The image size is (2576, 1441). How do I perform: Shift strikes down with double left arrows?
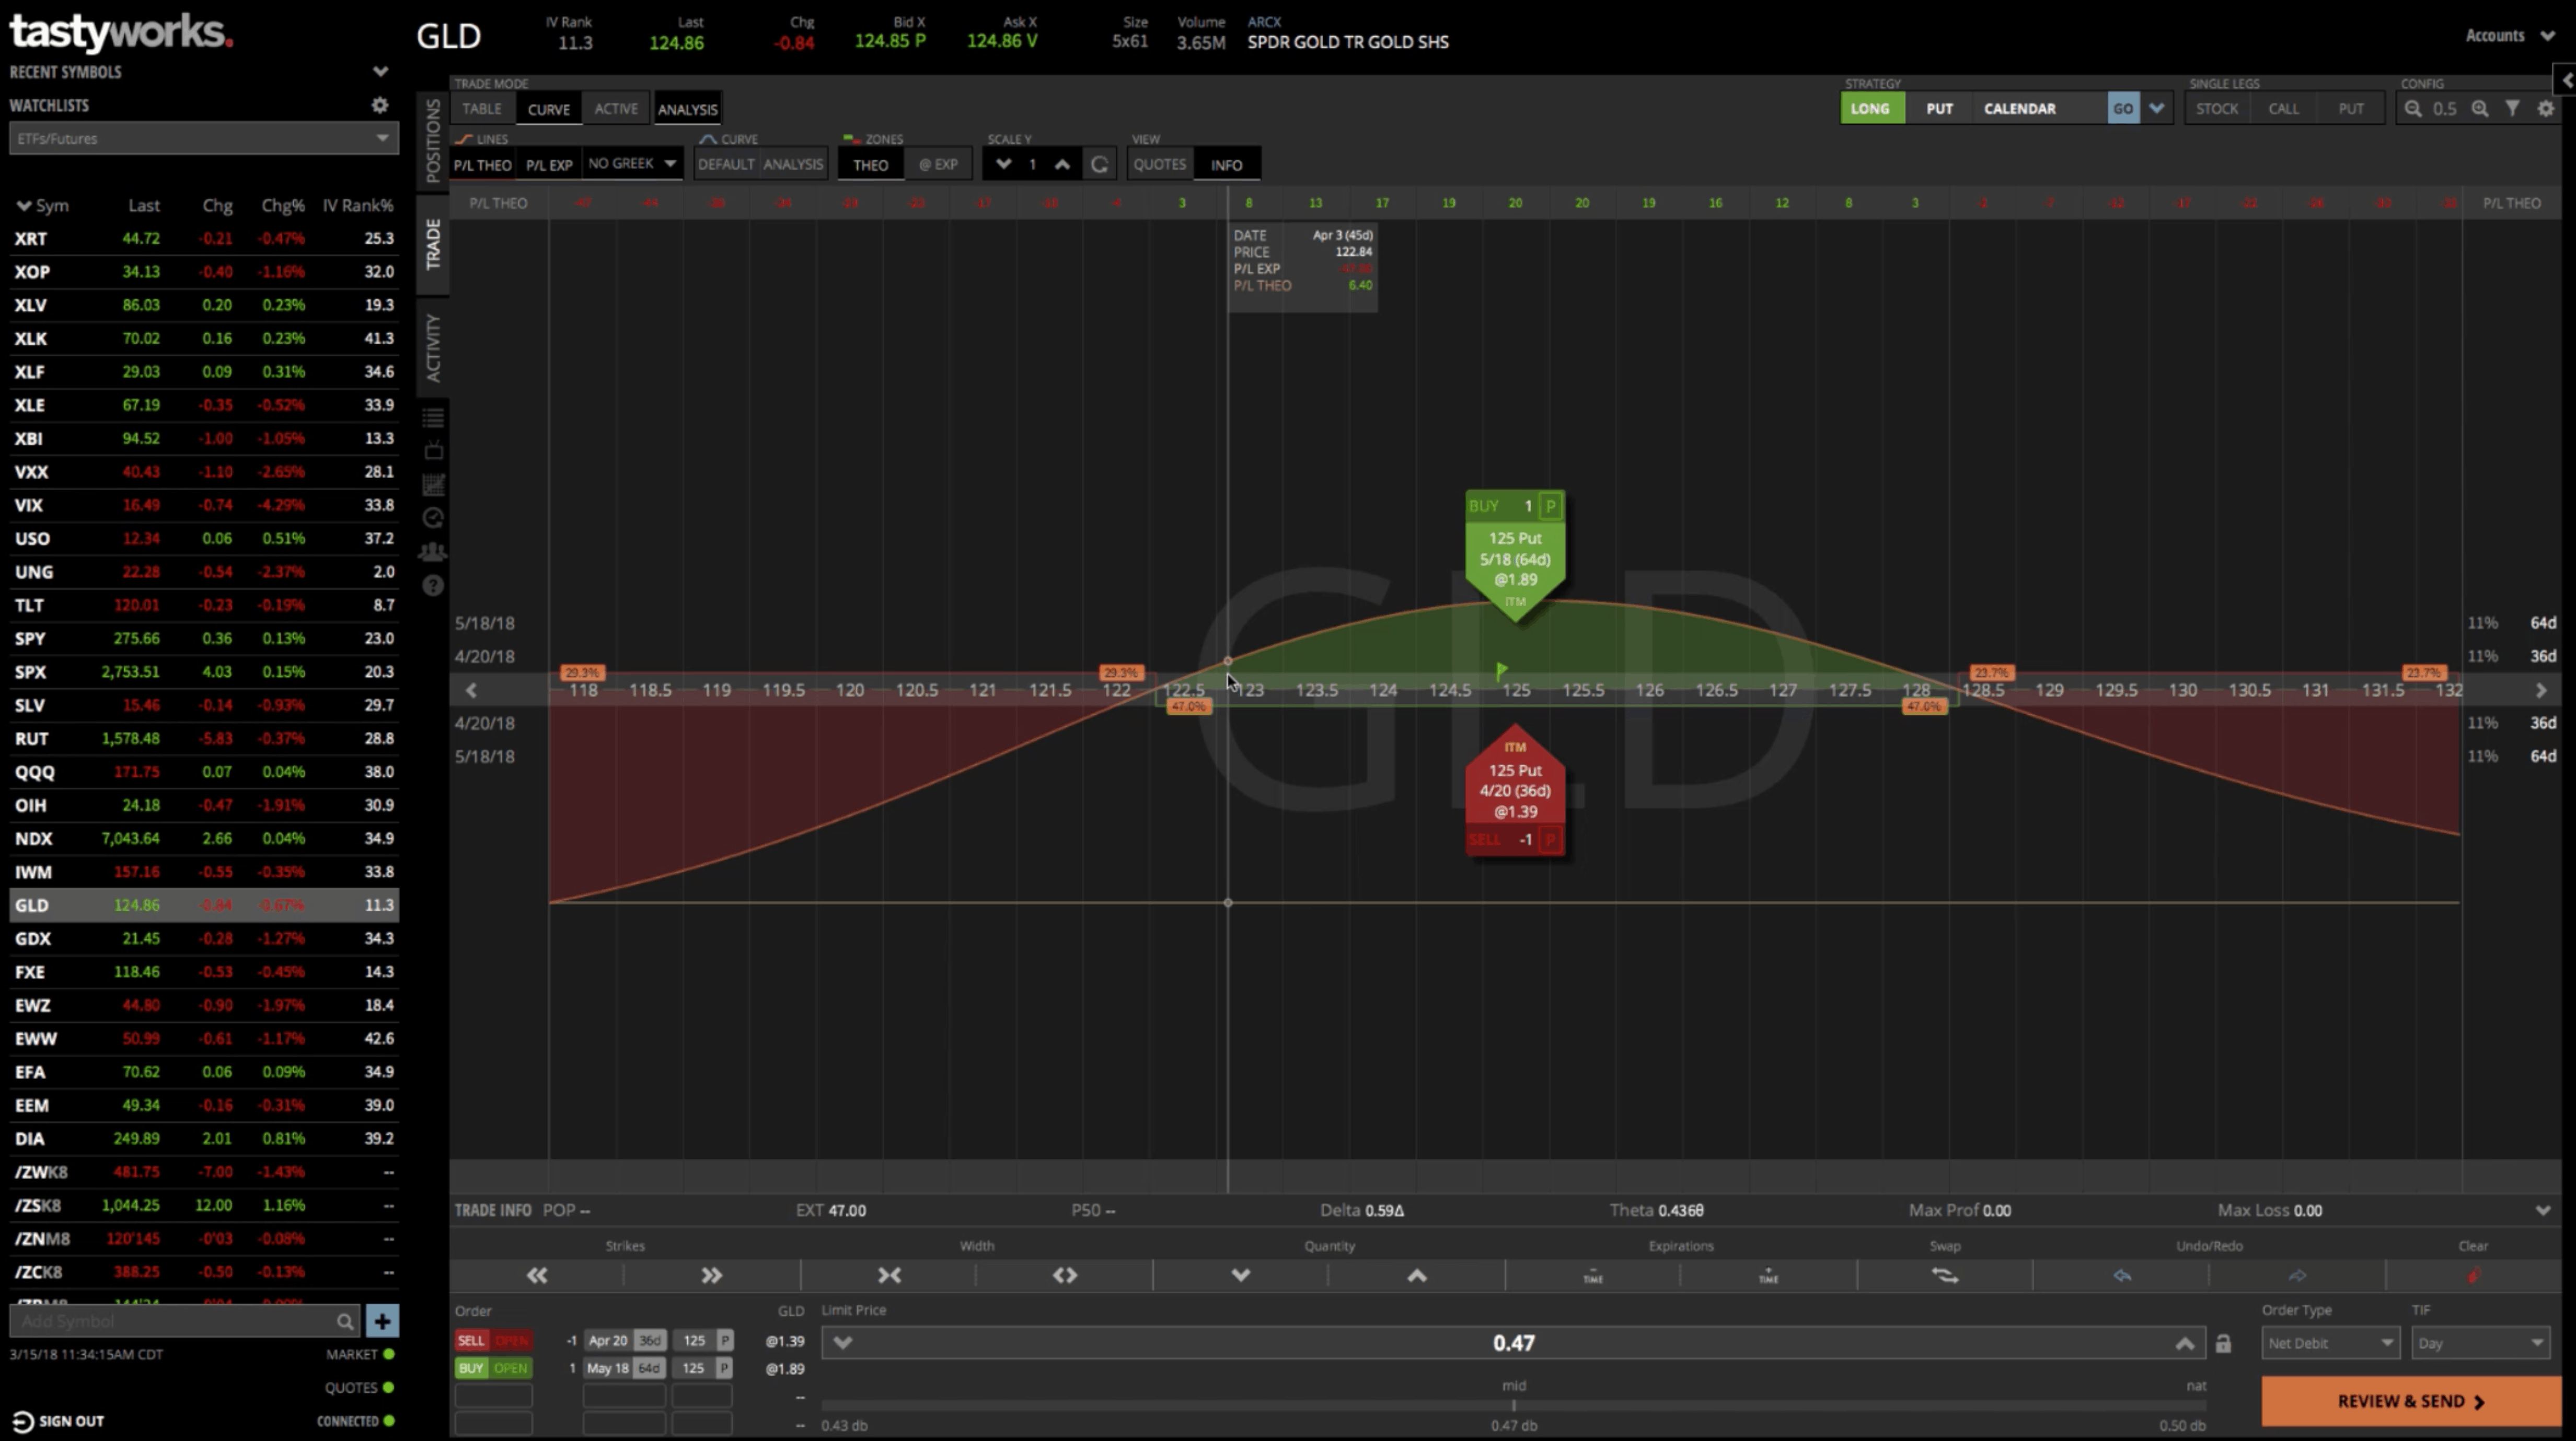[537, 1275]
